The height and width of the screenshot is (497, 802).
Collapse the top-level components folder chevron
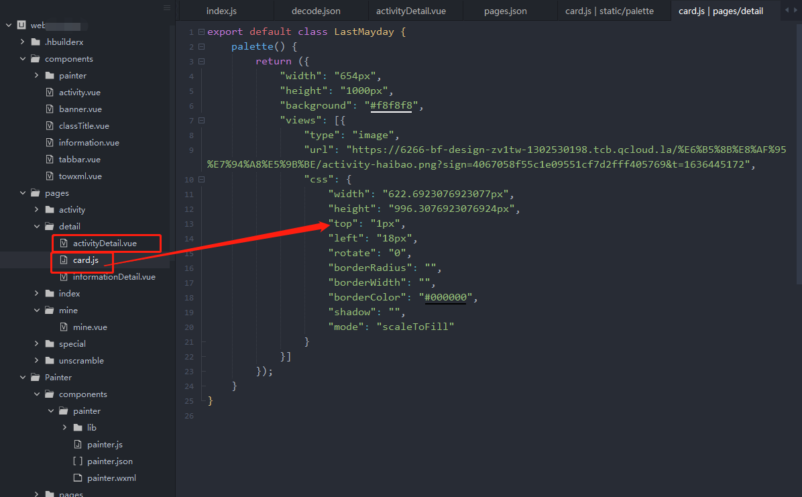tap(23, 59)
